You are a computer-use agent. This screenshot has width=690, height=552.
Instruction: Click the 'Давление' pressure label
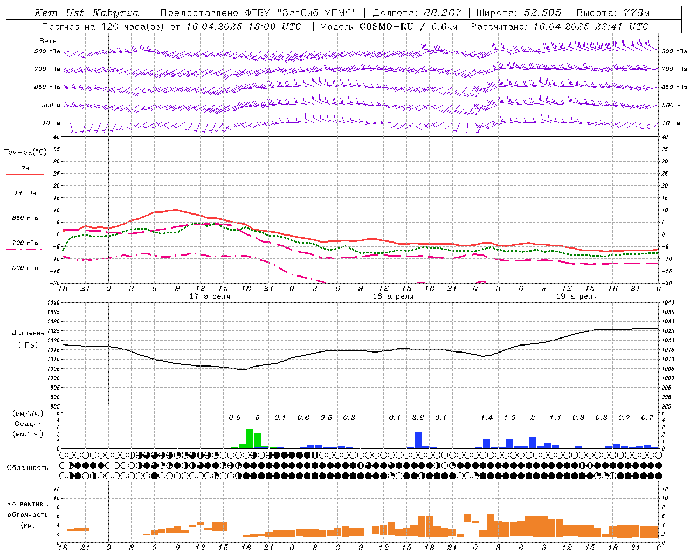pyautogui.click(x=28, y=333)
